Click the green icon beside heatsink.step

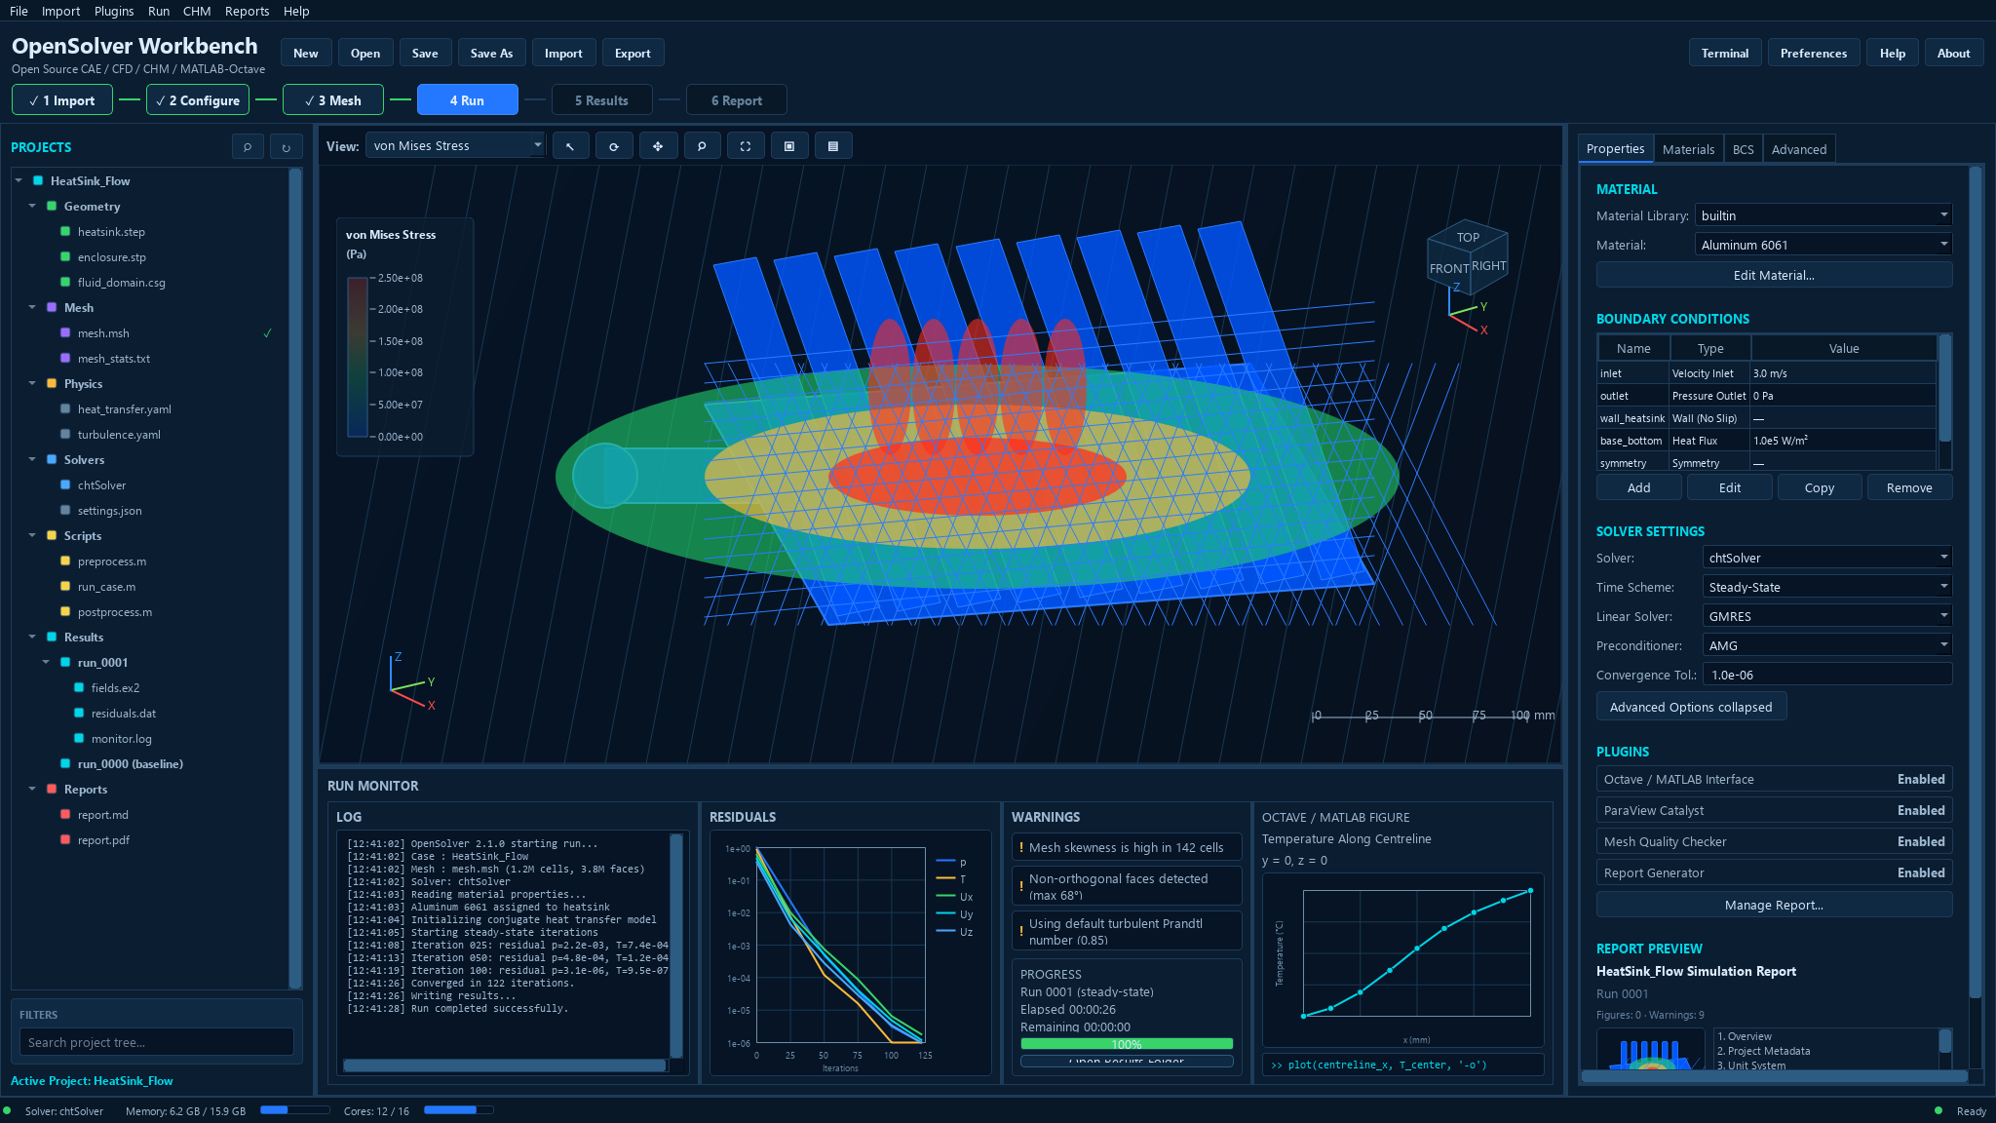[x=65, y=232]
